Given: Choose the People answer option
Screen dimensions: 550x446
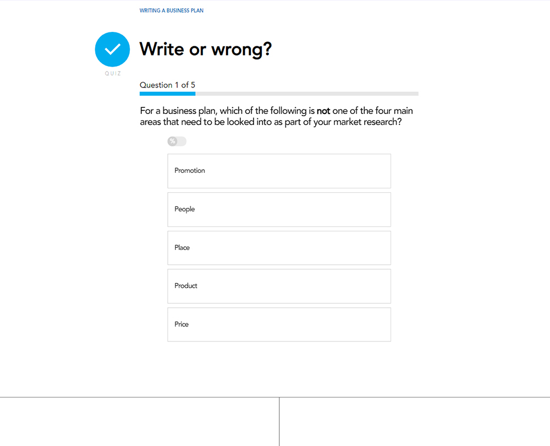Looking at the screenshot, I should [x=279, y=209].
